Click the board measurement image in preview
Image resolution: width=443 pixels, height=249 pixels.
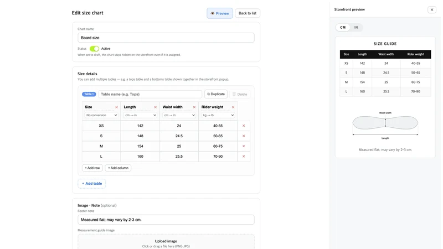385,126
